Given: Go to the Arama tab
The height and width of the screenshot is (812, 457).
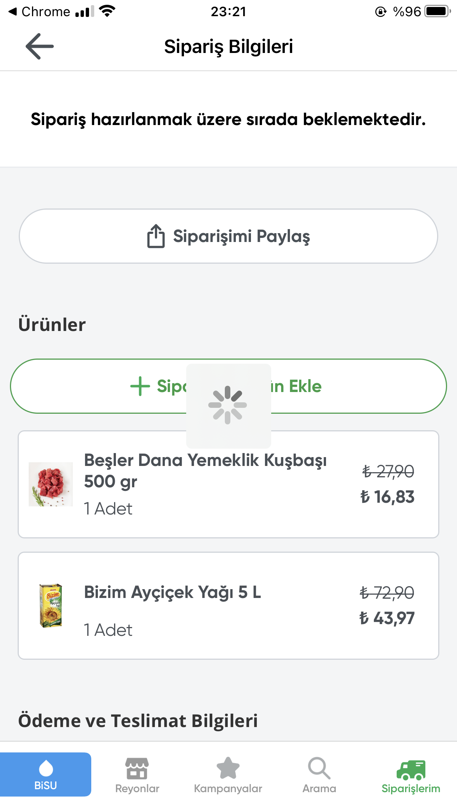Looking at the screenshot, I should pos(319,788).
